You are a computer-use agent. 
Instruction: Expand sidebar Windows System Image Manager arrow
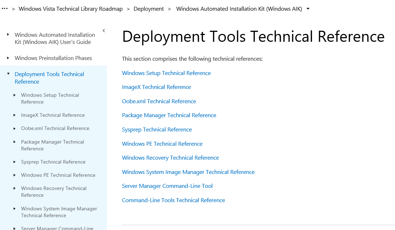pos(14,209)
